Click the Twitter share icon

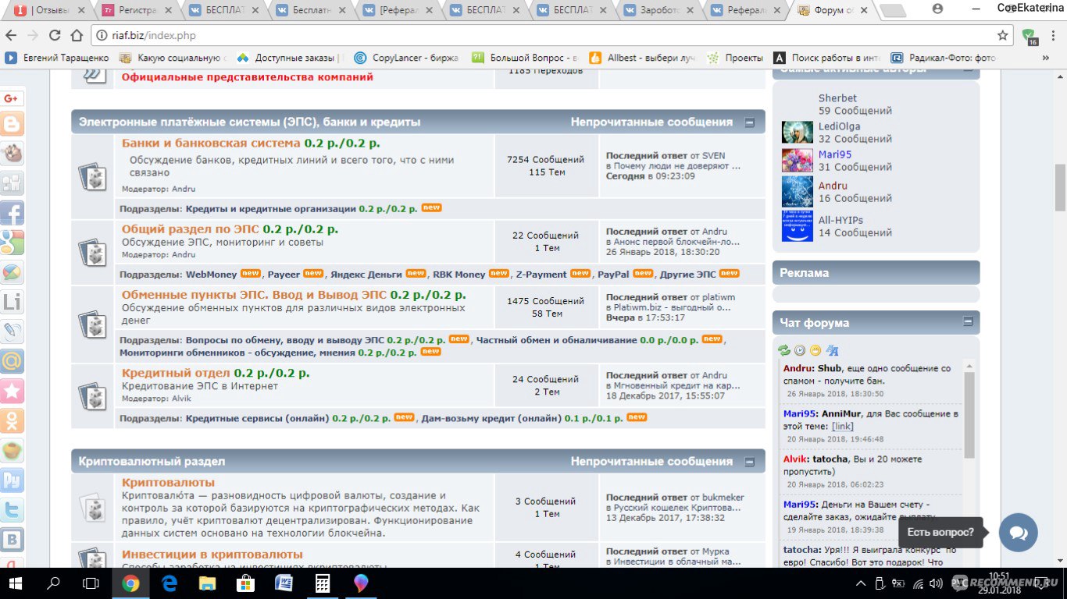point(12,509)
